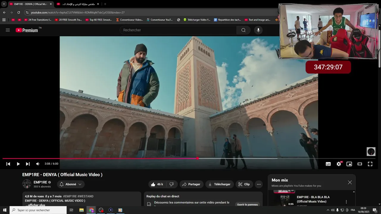Click #WESTAND hashtag link
381x214 pixels.
pyautogui.click(x=85, y=196)
